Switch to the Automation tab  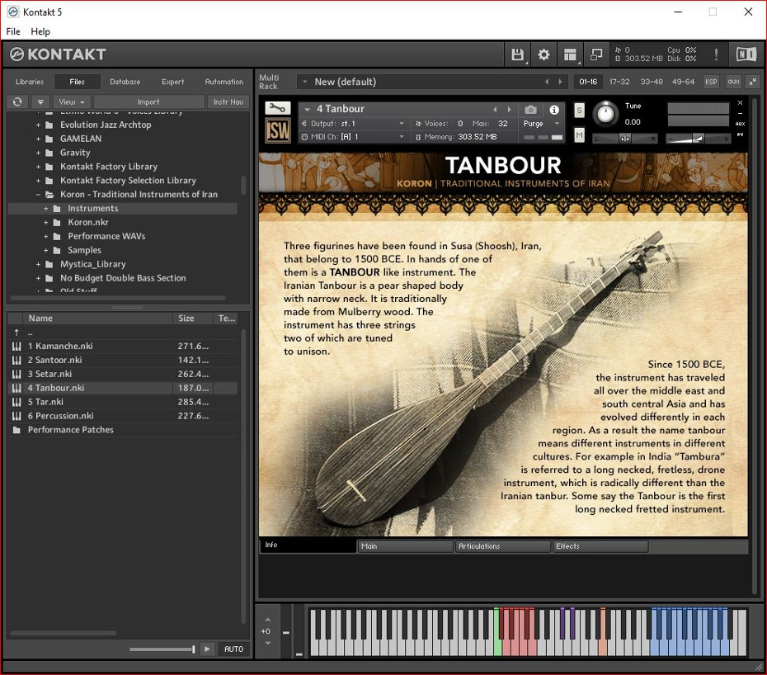click(x=224, y=82)
